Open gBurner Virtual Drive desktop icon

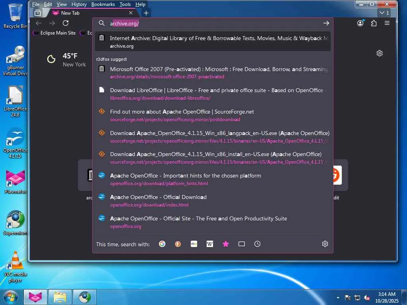tap(15, 61)
